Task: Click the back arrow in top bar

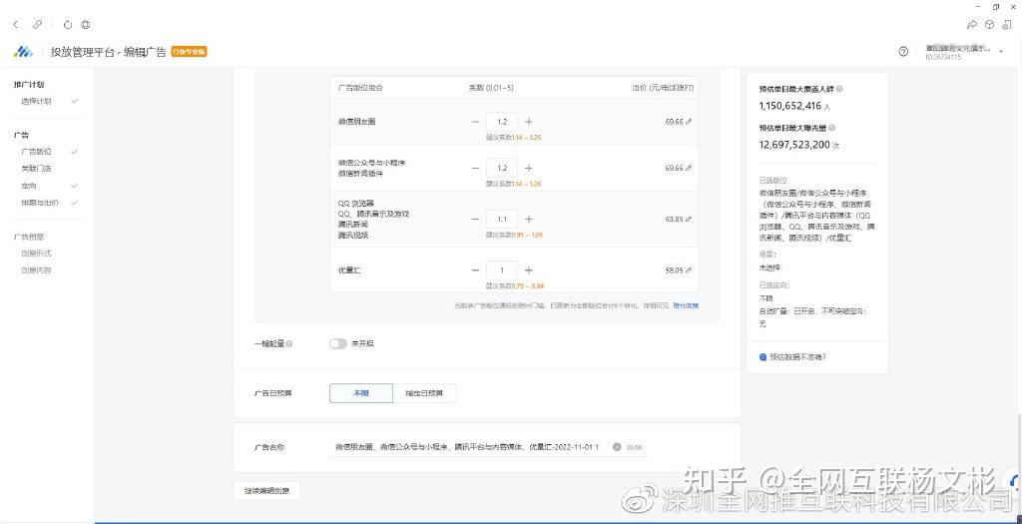Action: (x=16, y=25)
